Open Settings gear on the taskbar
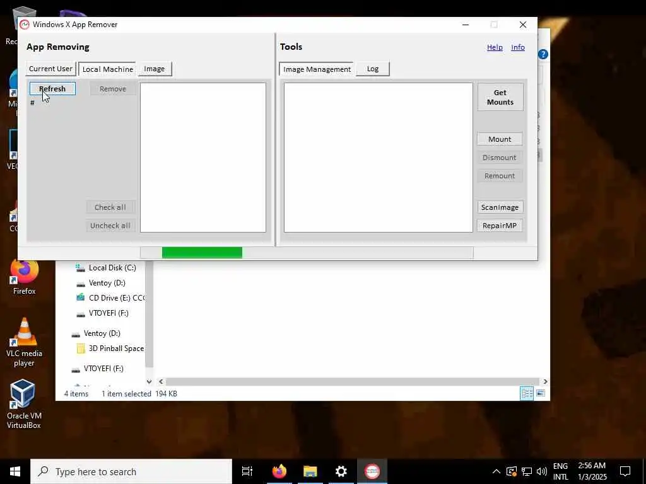 tap(341, 471)
